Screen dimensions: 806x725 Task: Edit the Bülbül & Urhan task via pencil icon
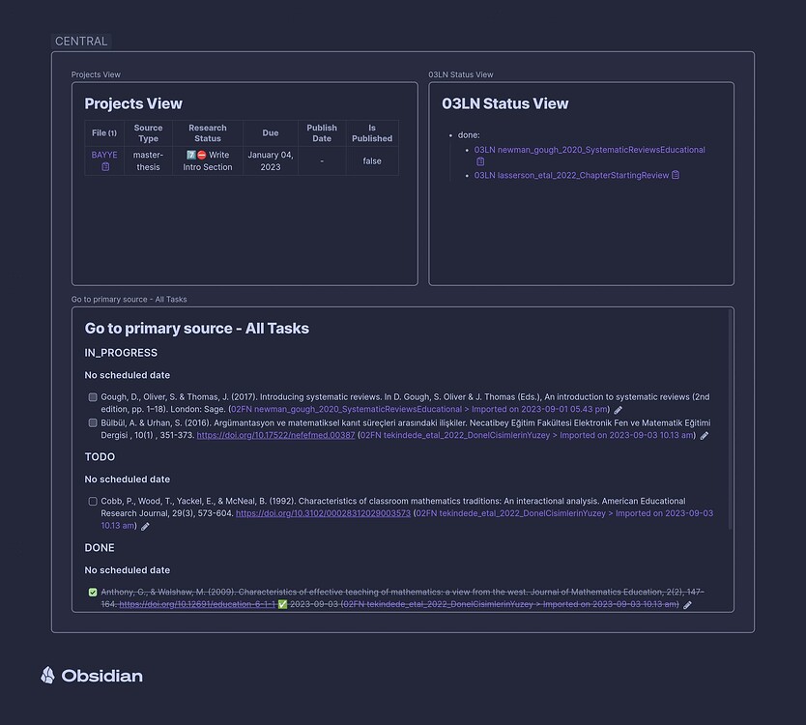(705, 436)
